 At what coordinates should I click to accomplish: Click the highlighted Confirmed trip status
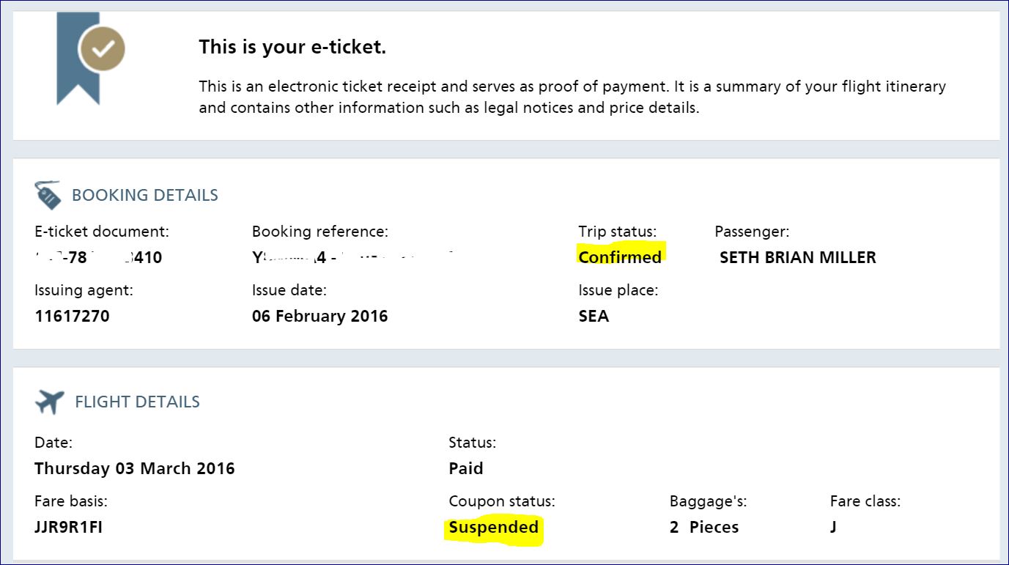coord(620,257)
